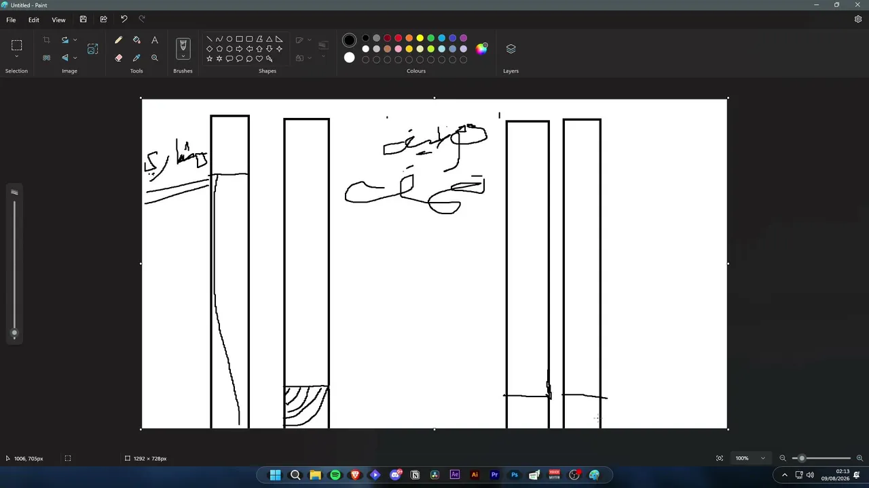Open Spotify from the taskbar
The image size is (869, 488).
(x=335, y=475)
